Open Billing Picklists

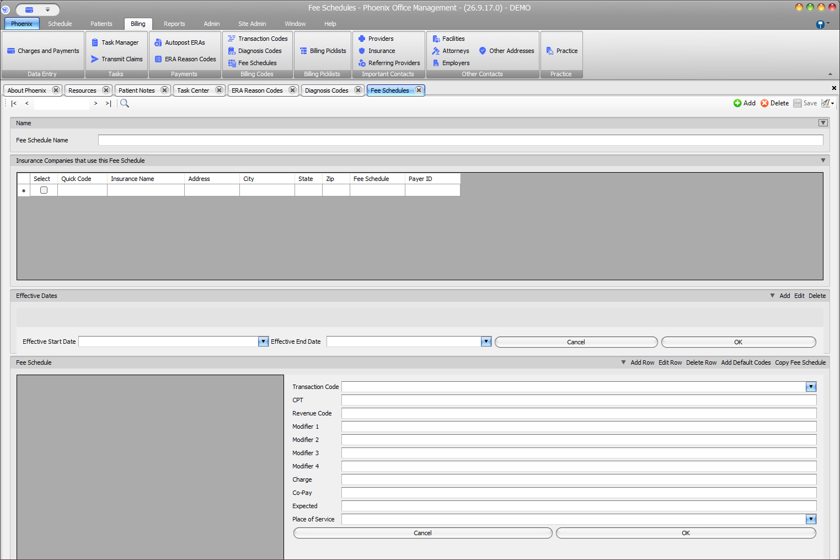point(323,51)
